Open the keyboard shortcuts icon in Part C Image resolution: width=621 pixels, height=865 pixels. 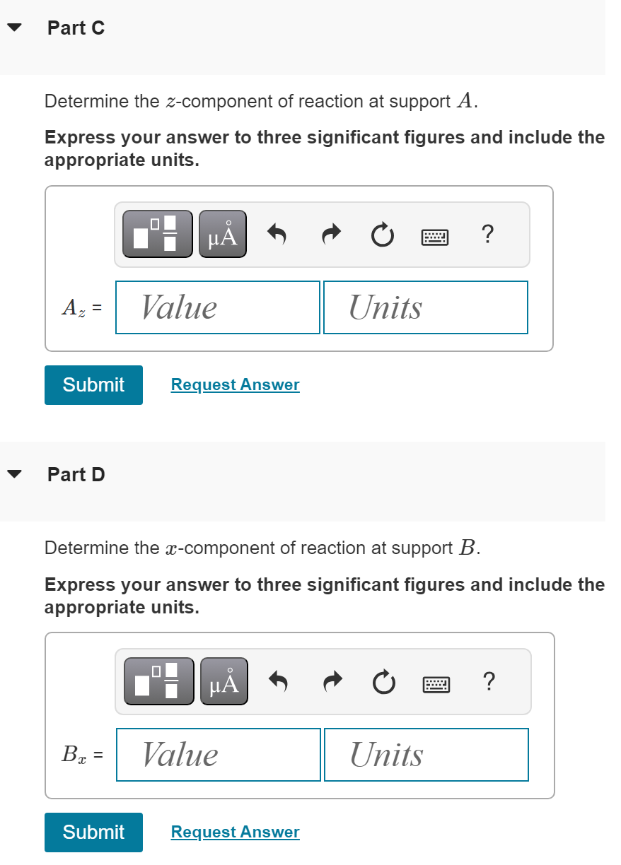(x=434, y=236)
